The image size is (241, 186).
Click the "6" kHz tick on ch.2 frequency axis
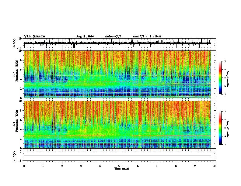click(x=21, y=120)
